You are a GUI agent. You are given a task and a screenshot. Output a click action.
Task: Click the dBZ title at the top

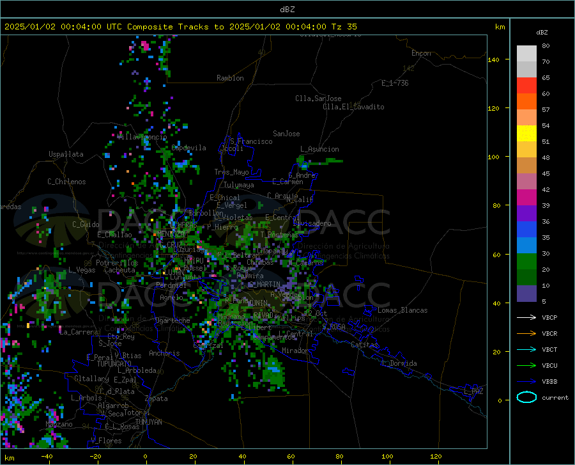287,10
